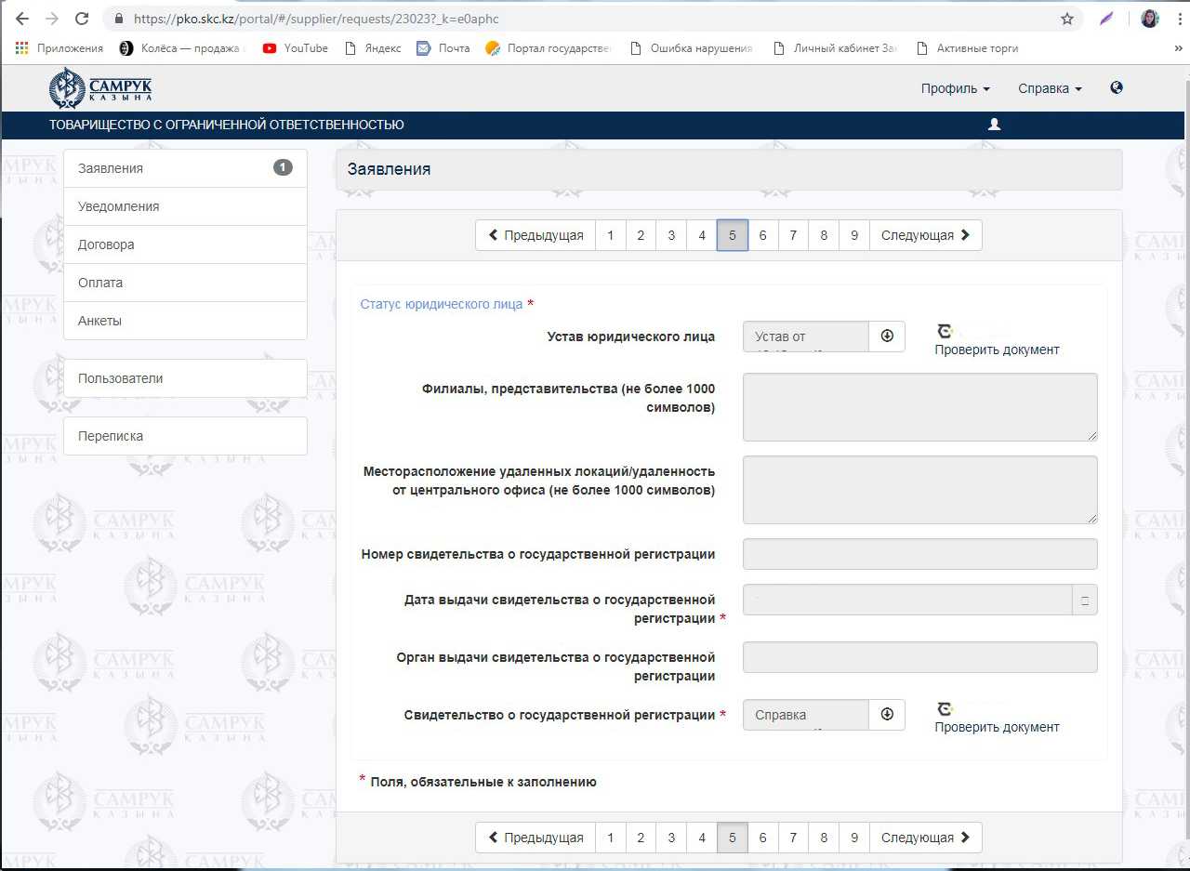The image size is (1190, 871).
Task: Reload the page in browser
Action: 82,19
